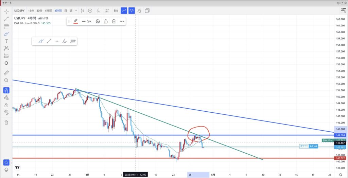The height and width of the screenshot is (178, 348).
Task: Open chart panel settings gear at top right
Action: click(338, 3)
